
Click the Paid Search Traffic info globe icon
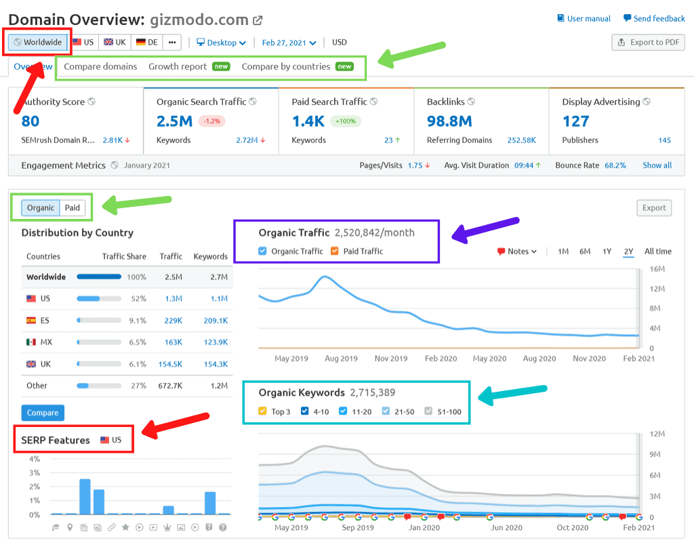pyautogui.click(x=374, y=102)
